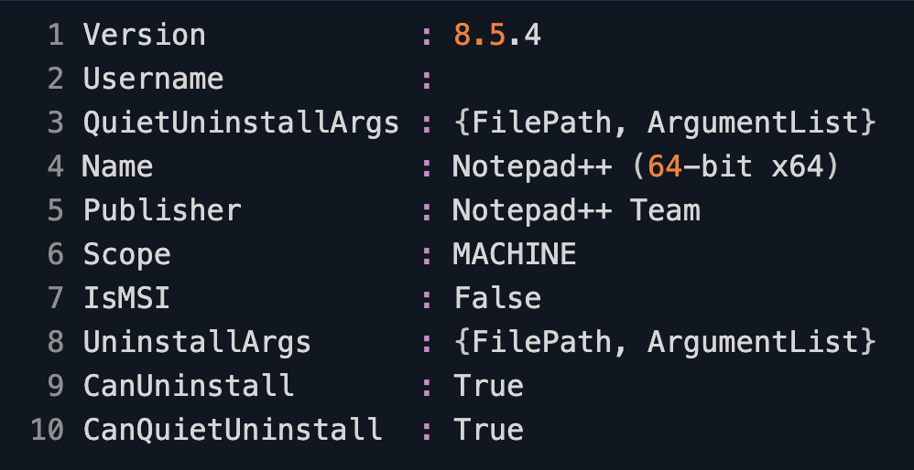914x470 pixels.
Task: Click line number 3 in the gutter
Action: tap(56, 123)
